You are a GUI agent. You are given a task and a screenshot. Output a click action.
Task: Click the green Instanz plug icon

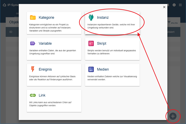(91, 18)
